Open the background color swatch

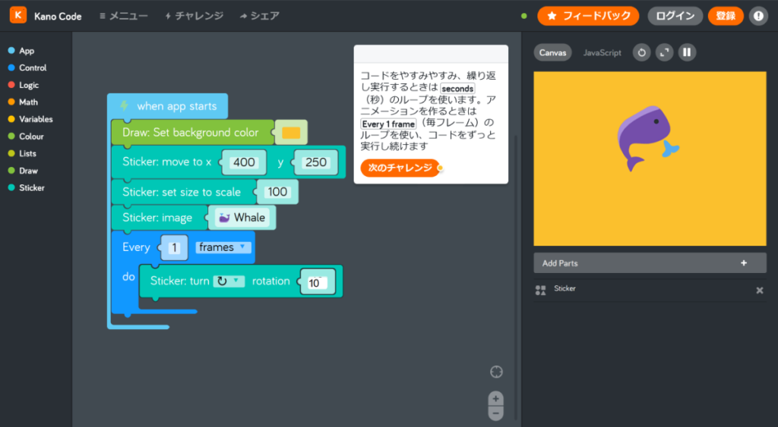tap(291, 133)
